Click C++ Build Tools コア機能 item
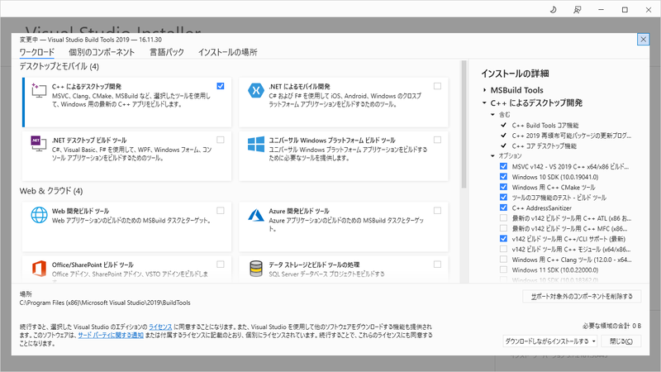Image resolution: width=661 pixels, height=372 pixels. (x=545, y=126)
